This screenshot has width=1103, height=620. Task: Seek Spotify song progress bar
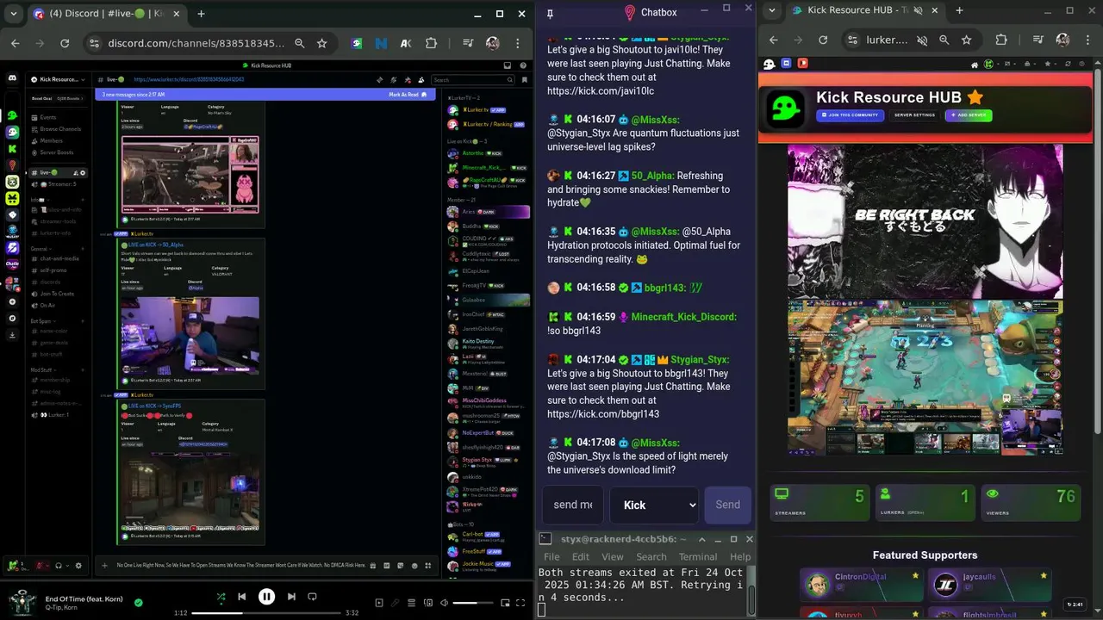[x=266, y=613]
